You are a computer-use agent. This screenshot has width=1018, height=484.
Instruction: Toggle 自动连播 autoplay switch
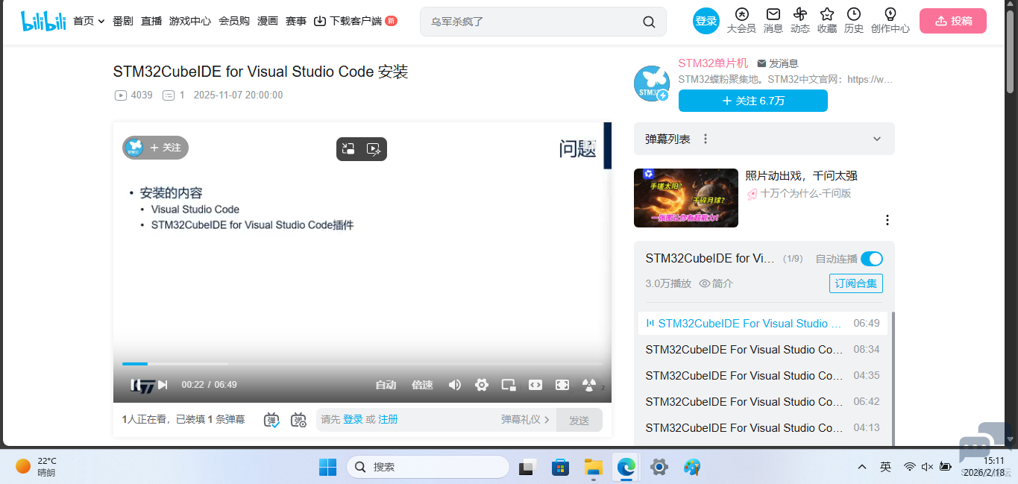[x=871, y=259]
